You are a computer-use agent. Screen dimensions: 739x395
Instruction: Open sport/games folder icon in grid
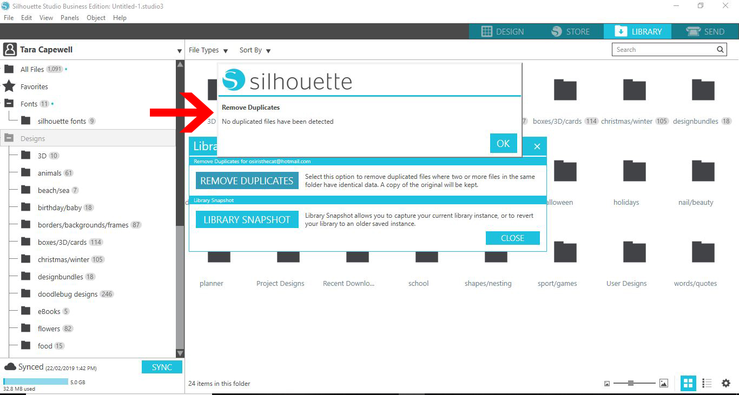coord(565,251)
